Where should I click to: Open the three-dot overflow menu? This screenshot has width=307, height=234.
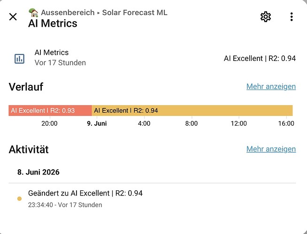(x=292, y=16)
